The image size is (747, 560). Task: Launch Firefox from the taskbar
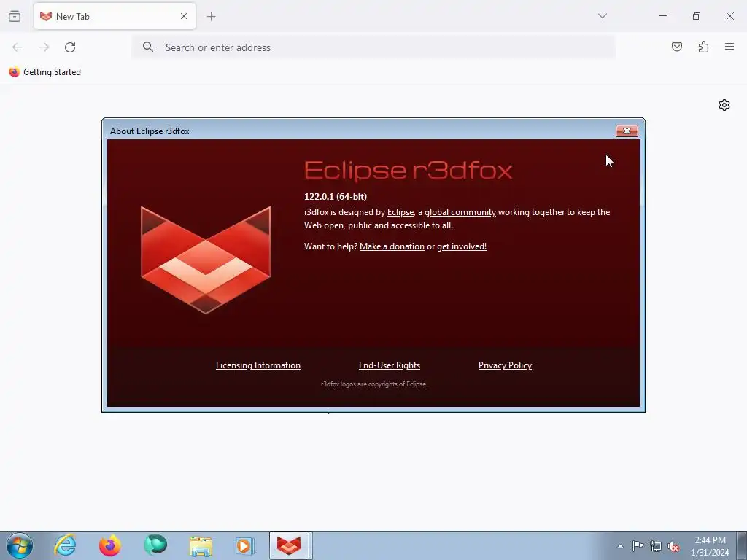(x=109, y=545)
